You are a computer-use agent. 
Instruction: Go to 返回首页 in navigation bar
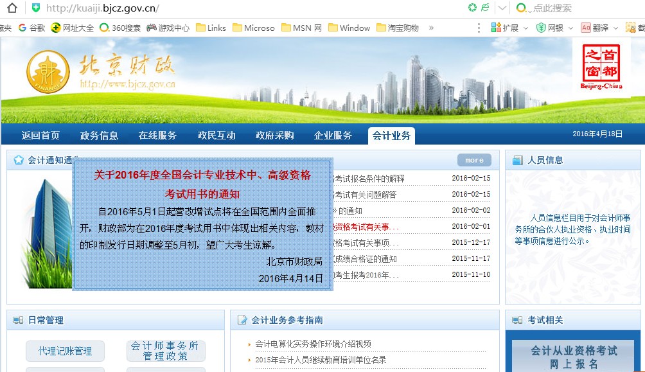pyautogui.click(x=40, y=136)
